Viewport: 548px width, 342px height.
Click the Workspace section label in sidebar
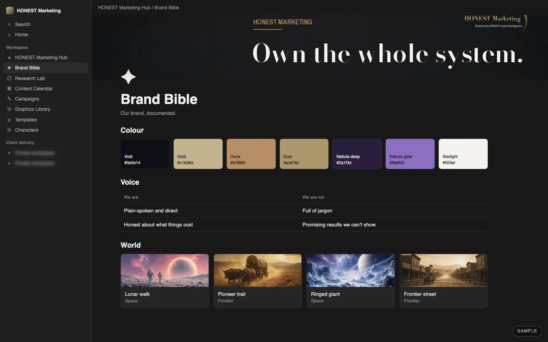click(x=17, y=48)
